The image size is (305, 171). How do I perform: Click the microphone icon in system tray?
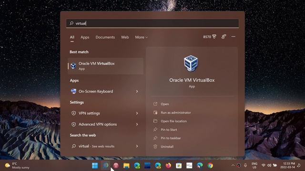(245, 165)
